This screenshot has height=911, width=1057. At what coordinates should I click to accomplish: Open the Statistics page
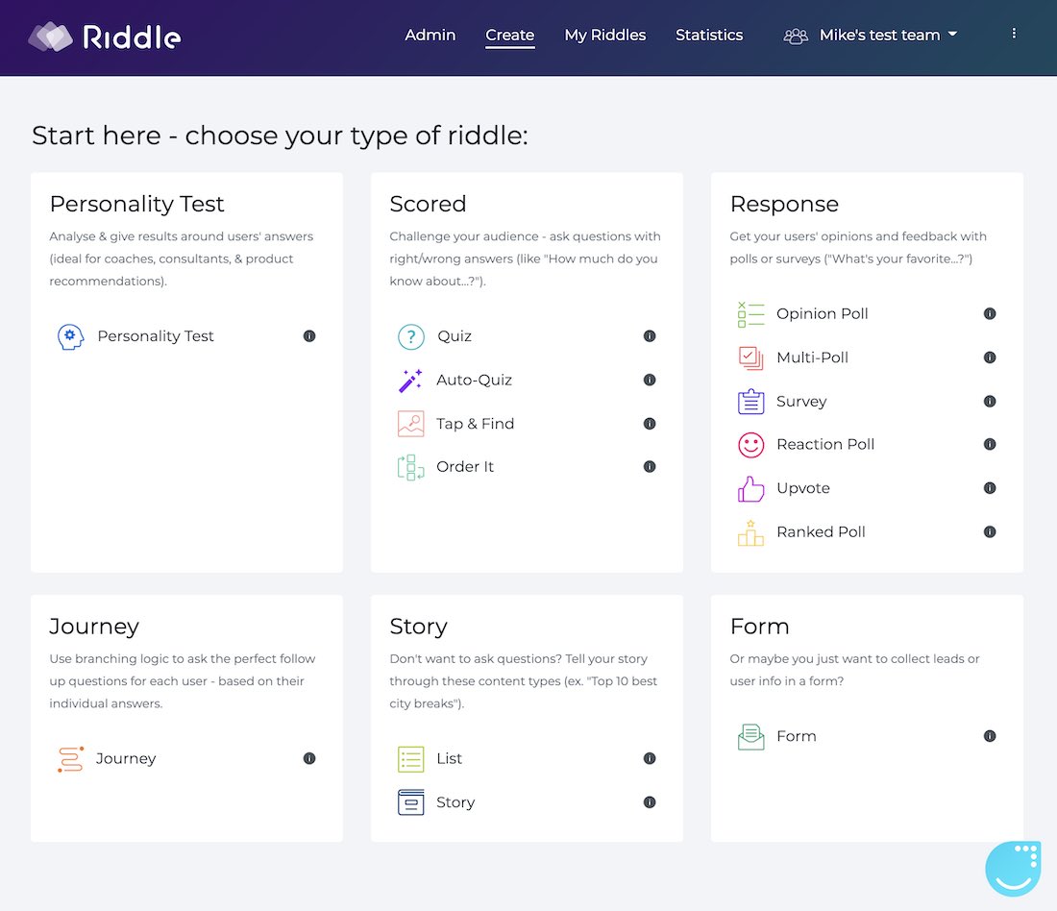[x=709, y=35]
